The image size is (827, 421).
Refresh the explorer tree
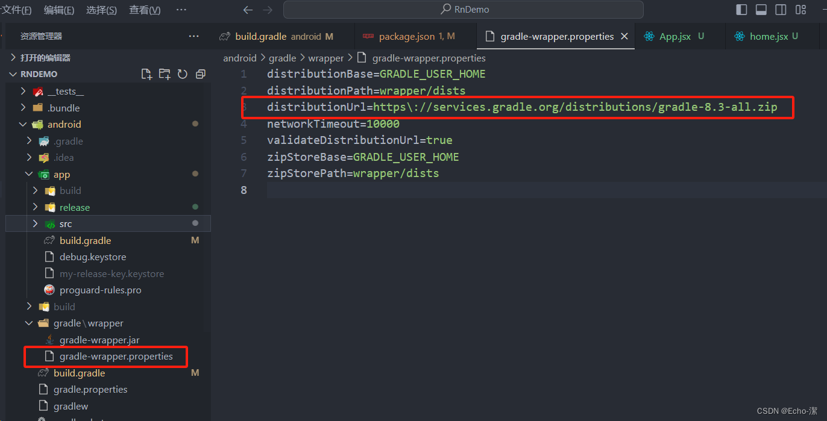click(183, 74)
